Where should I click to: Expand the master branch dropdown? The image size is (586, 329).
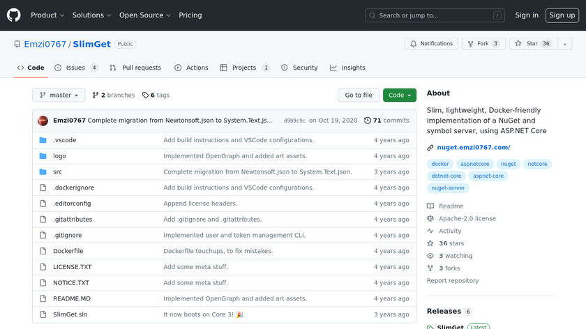point(59,95)
